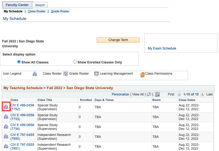Switch to the Search tab
The height and width of the screenshot is (151, 219).
pos(40,5)
